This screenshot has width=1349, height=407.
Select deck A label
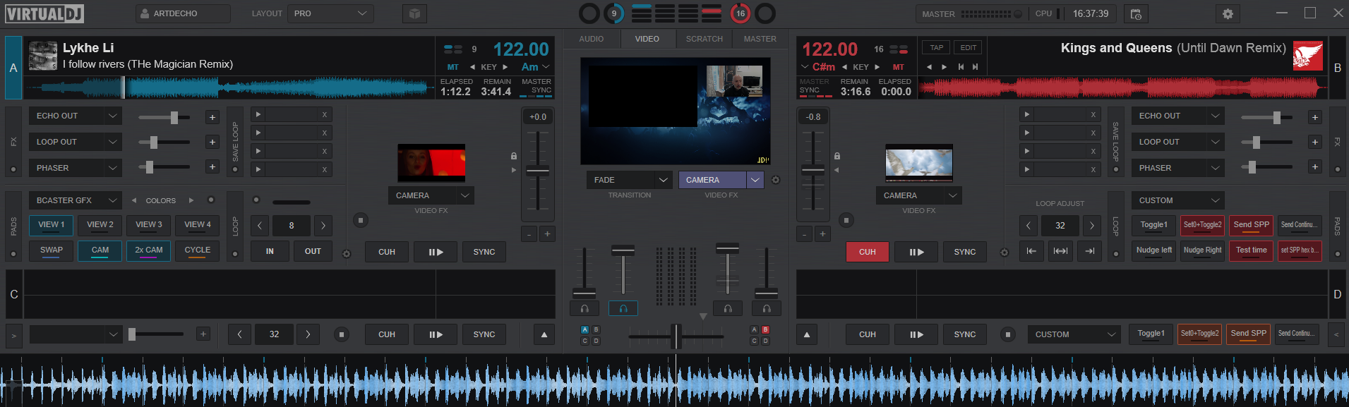pyautogui.click(x=13, y=68)
